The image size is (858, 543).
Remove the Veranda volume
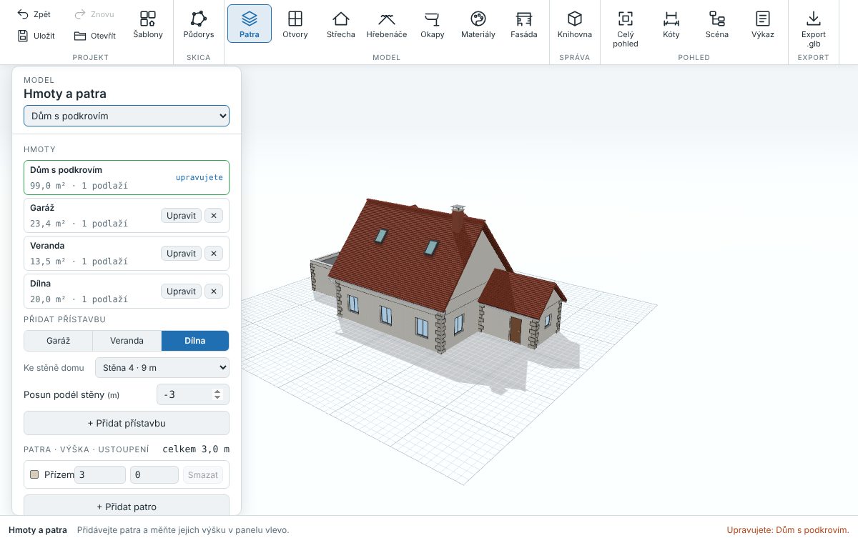click(x=214, y=253)
